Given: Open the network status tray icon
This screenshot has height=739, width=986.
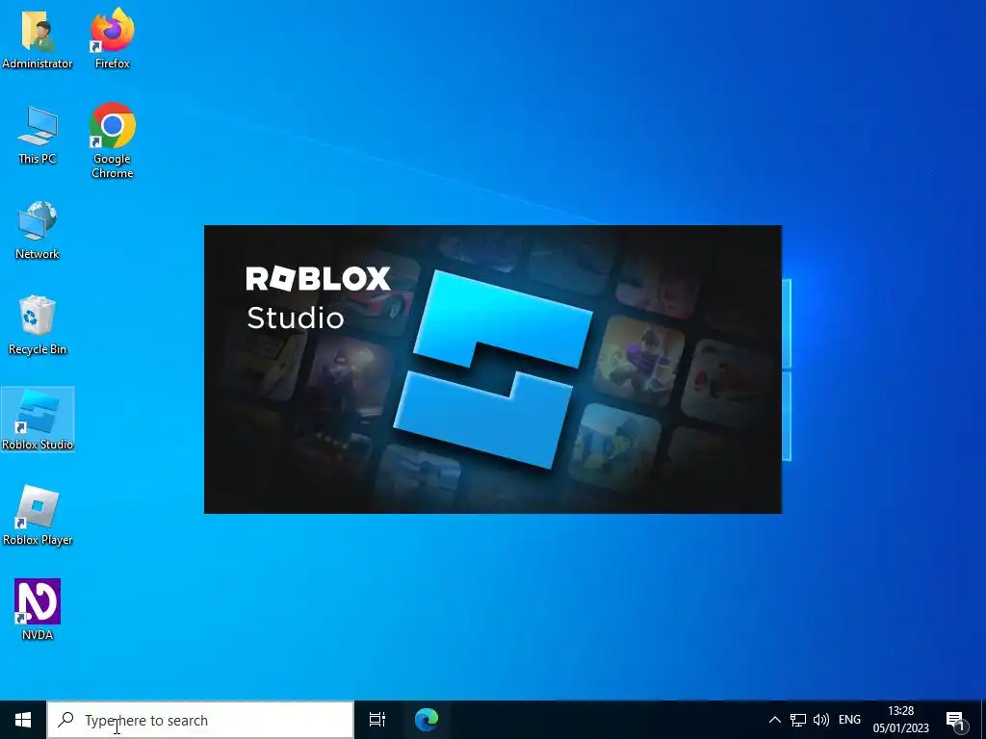Looking at the screenshot, I should click(x=798, y=720).
